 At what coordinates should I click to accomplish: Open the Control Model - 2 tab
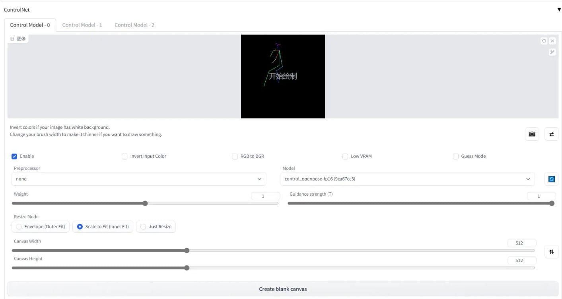pyautogui.click(x=134, y=25)
